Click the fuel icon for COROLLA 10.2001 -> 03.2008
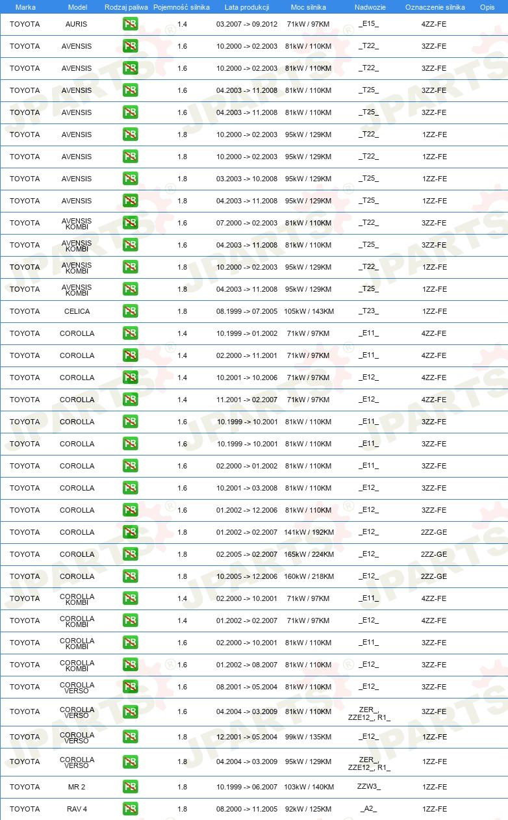Viewport: 508px width, 820px height. [130, 488]
